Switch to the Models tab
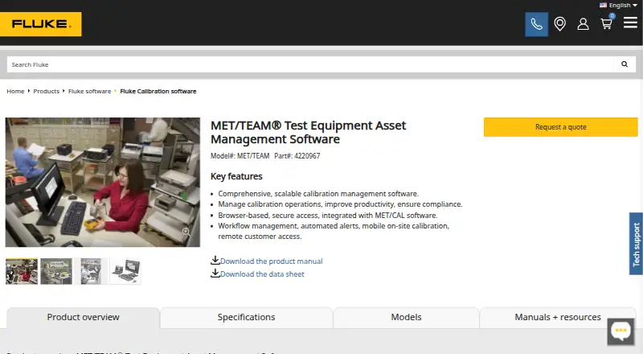The image size is (643, 354). [x=406, y=318]
